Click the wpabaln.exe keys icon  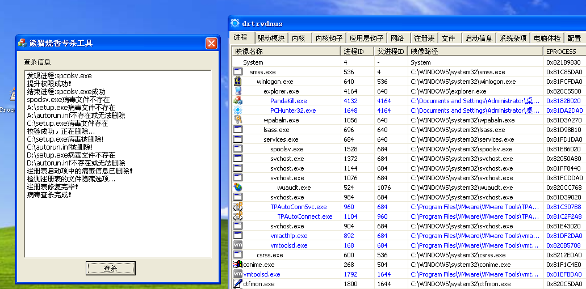point(238,120)
